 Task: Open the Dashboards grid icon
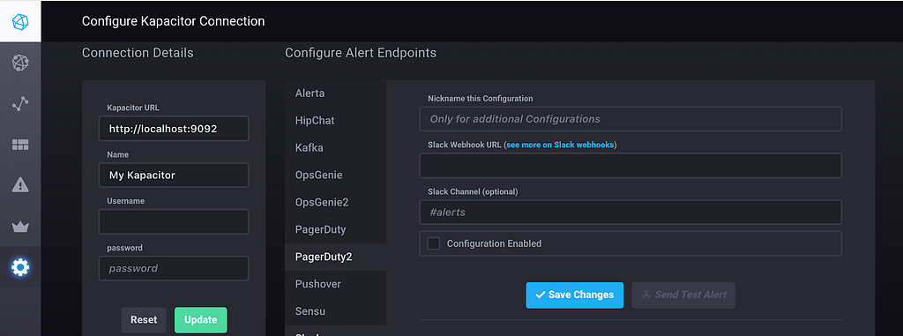pyautogui.click(x=20, y=145)
